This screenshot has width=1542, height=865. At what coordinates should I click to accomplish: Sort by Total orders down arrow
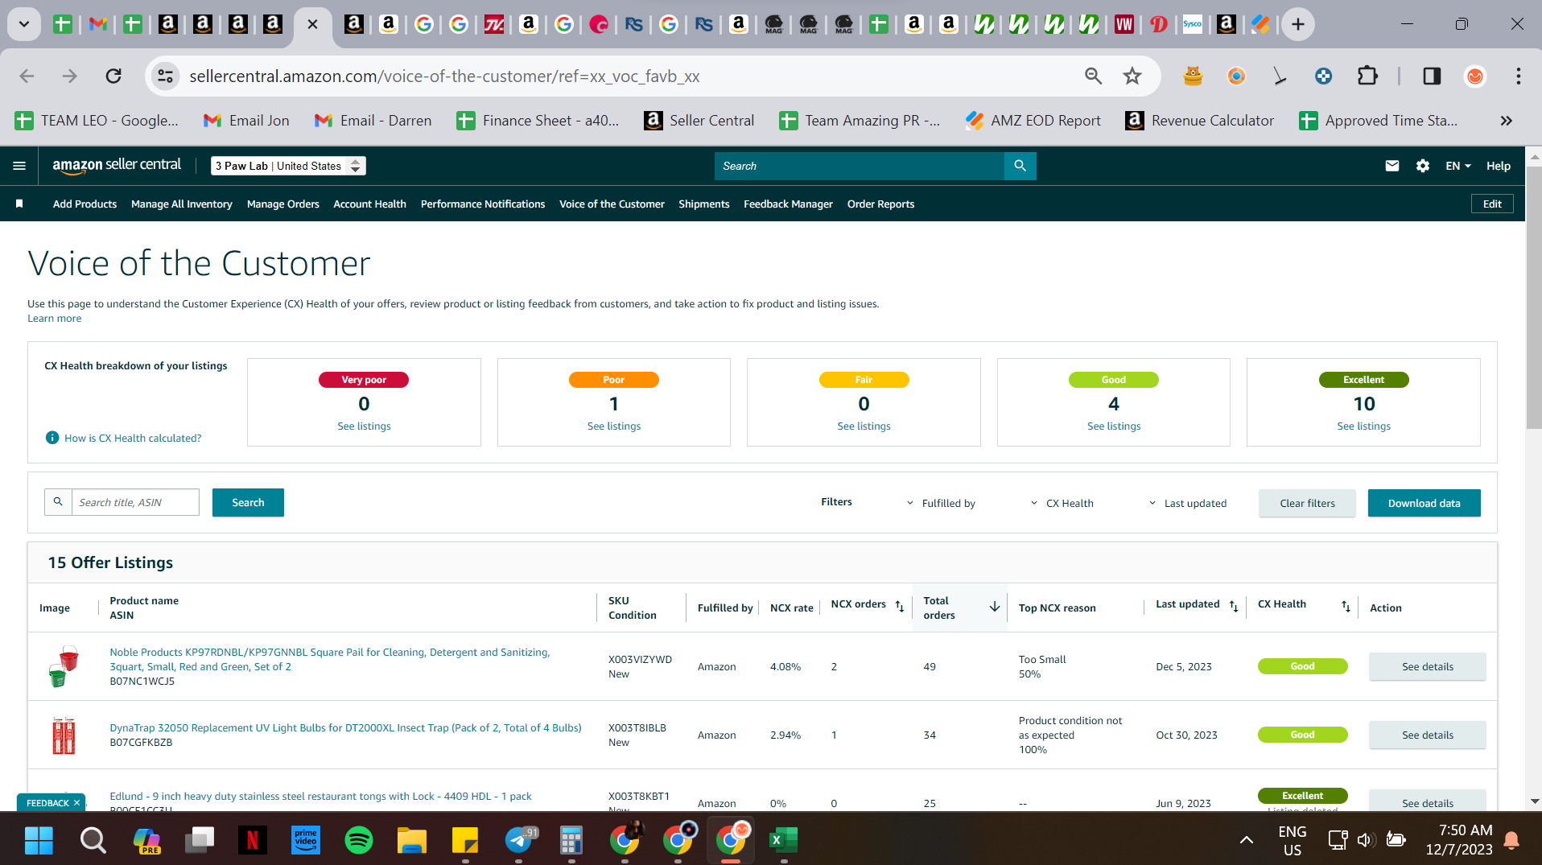point(995,607)
